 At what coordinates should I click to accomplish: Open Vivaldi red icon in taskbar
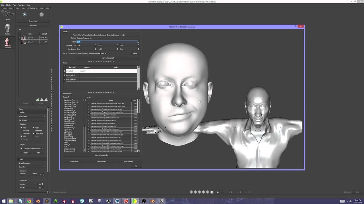click(126, 201)
